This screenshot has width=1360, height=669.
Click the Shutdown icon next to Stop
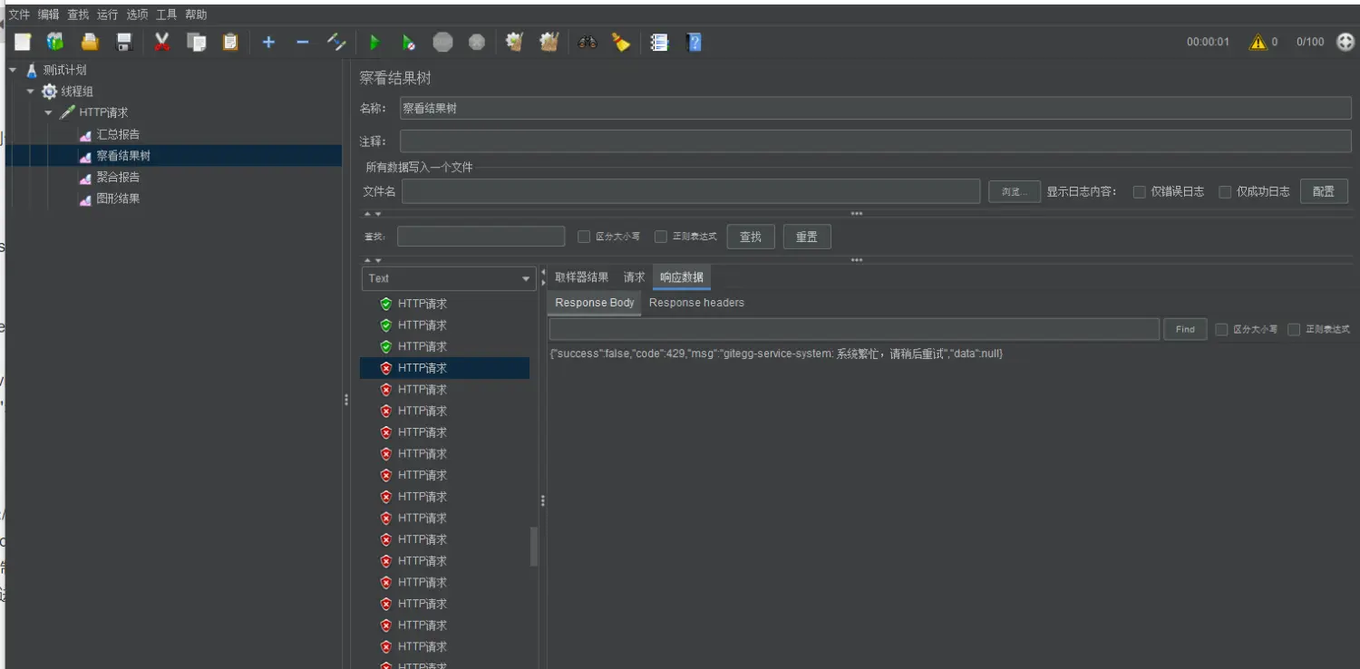[x=477, y=42]
